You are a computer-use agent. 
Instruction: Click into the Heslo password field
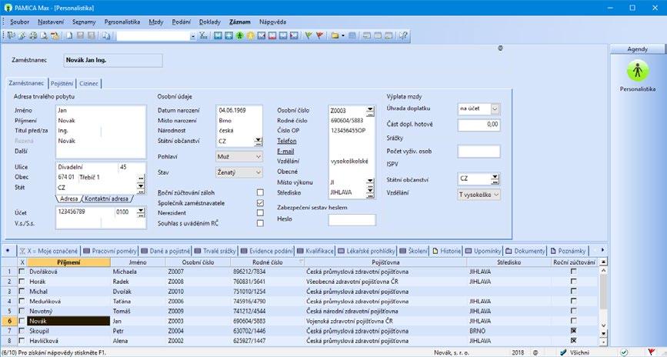[x=352, y=219]
